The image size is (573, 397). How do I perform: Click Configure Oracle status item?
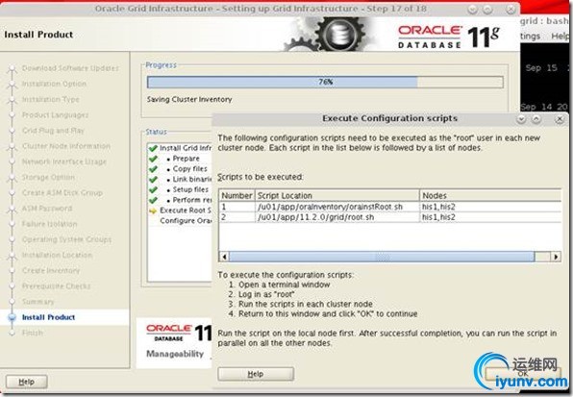[186, 220]
